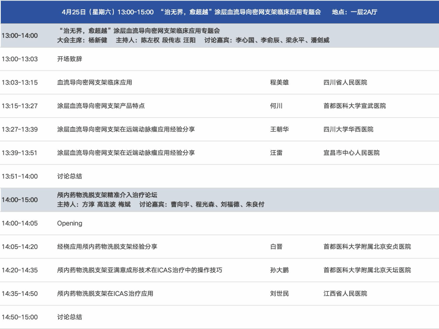Select the 14:35-14:50 time cell
The width and height of the screenshot is (439, 329).
20,294
